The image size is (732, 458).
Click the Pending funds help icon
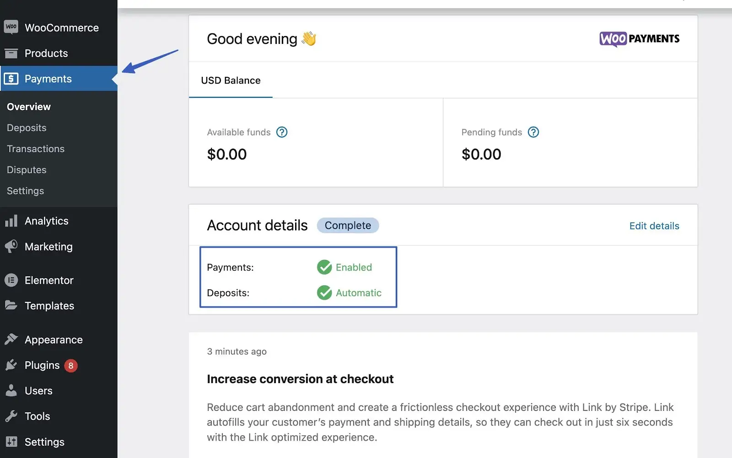533,132
